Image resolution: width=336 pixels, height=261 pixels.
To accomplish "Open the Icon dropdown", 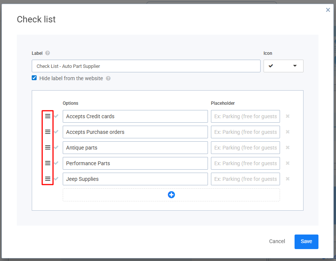I will [x=283, y=66].
